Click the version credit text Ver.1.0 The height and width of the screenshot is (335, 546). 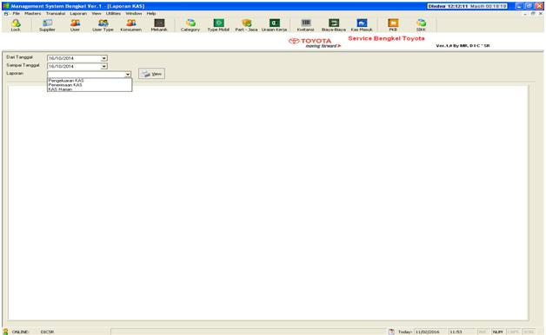tap(463, 45)
